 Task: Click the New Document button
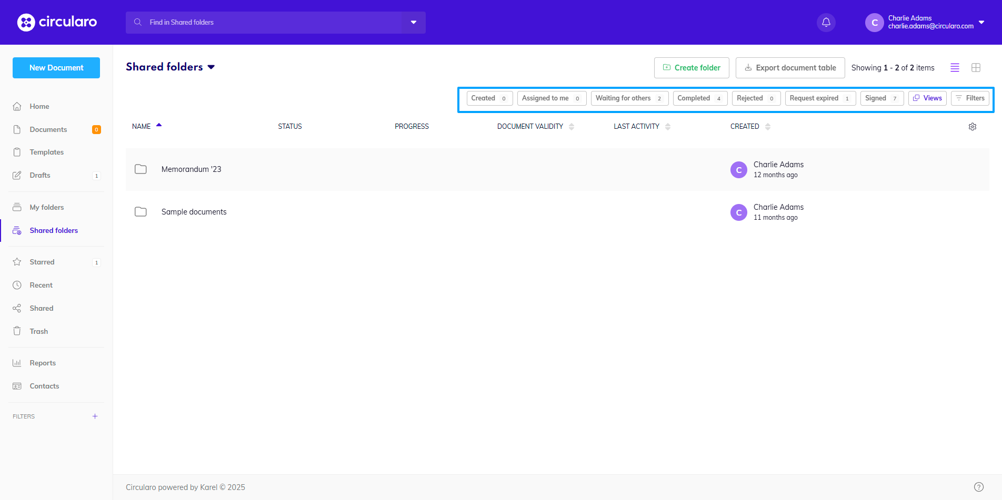pos(56,68)
